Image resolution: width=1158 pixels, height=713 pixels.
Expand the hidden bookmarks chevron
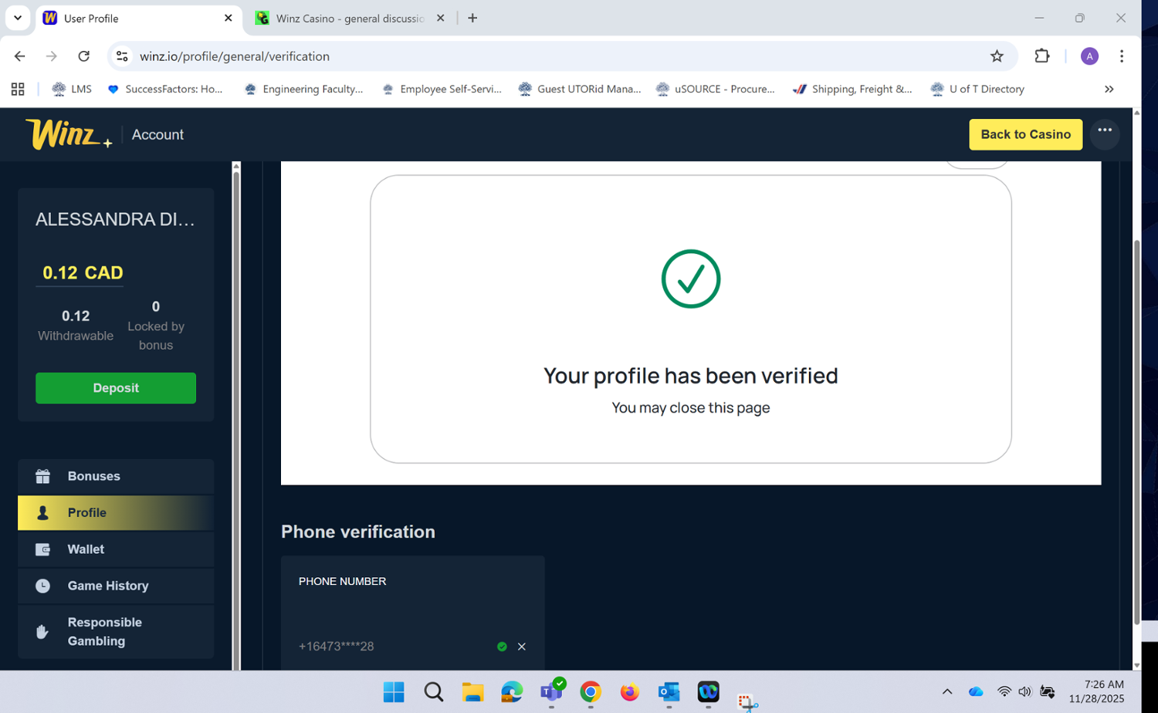1109,90
